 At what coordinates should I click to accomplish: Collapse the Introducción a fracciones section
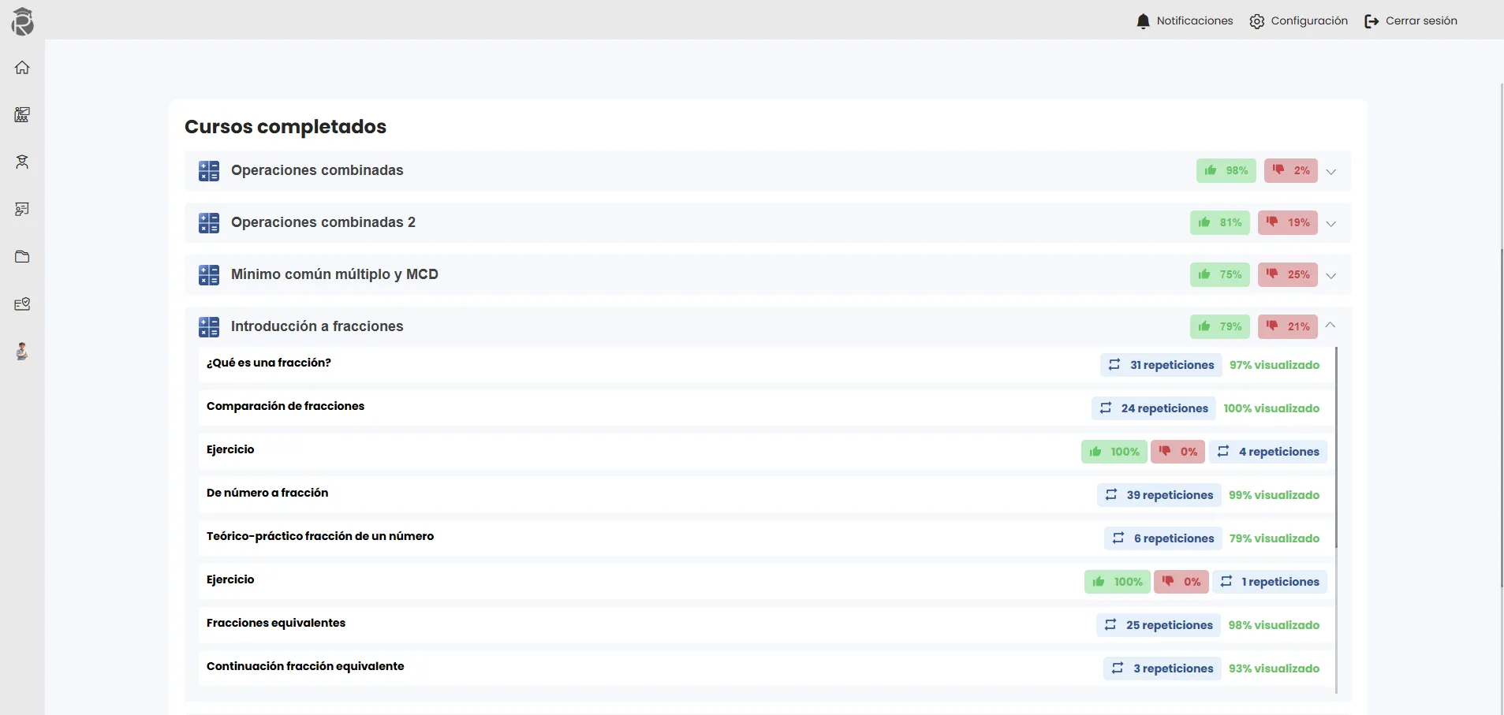[1330, 326]
